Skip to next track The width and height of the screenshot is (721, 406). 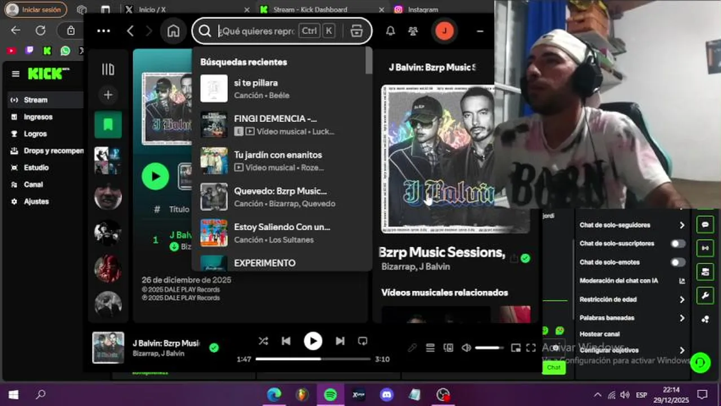pyautogui.click(x=340, y=341)
